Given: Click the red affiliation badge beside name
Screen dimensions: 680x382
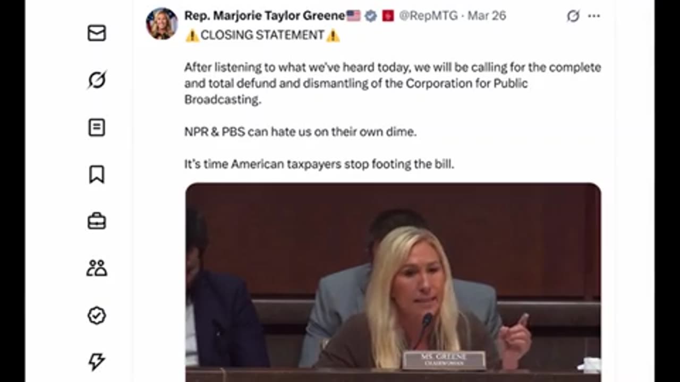Looking at the screenshot, I should tap(388, 16).
